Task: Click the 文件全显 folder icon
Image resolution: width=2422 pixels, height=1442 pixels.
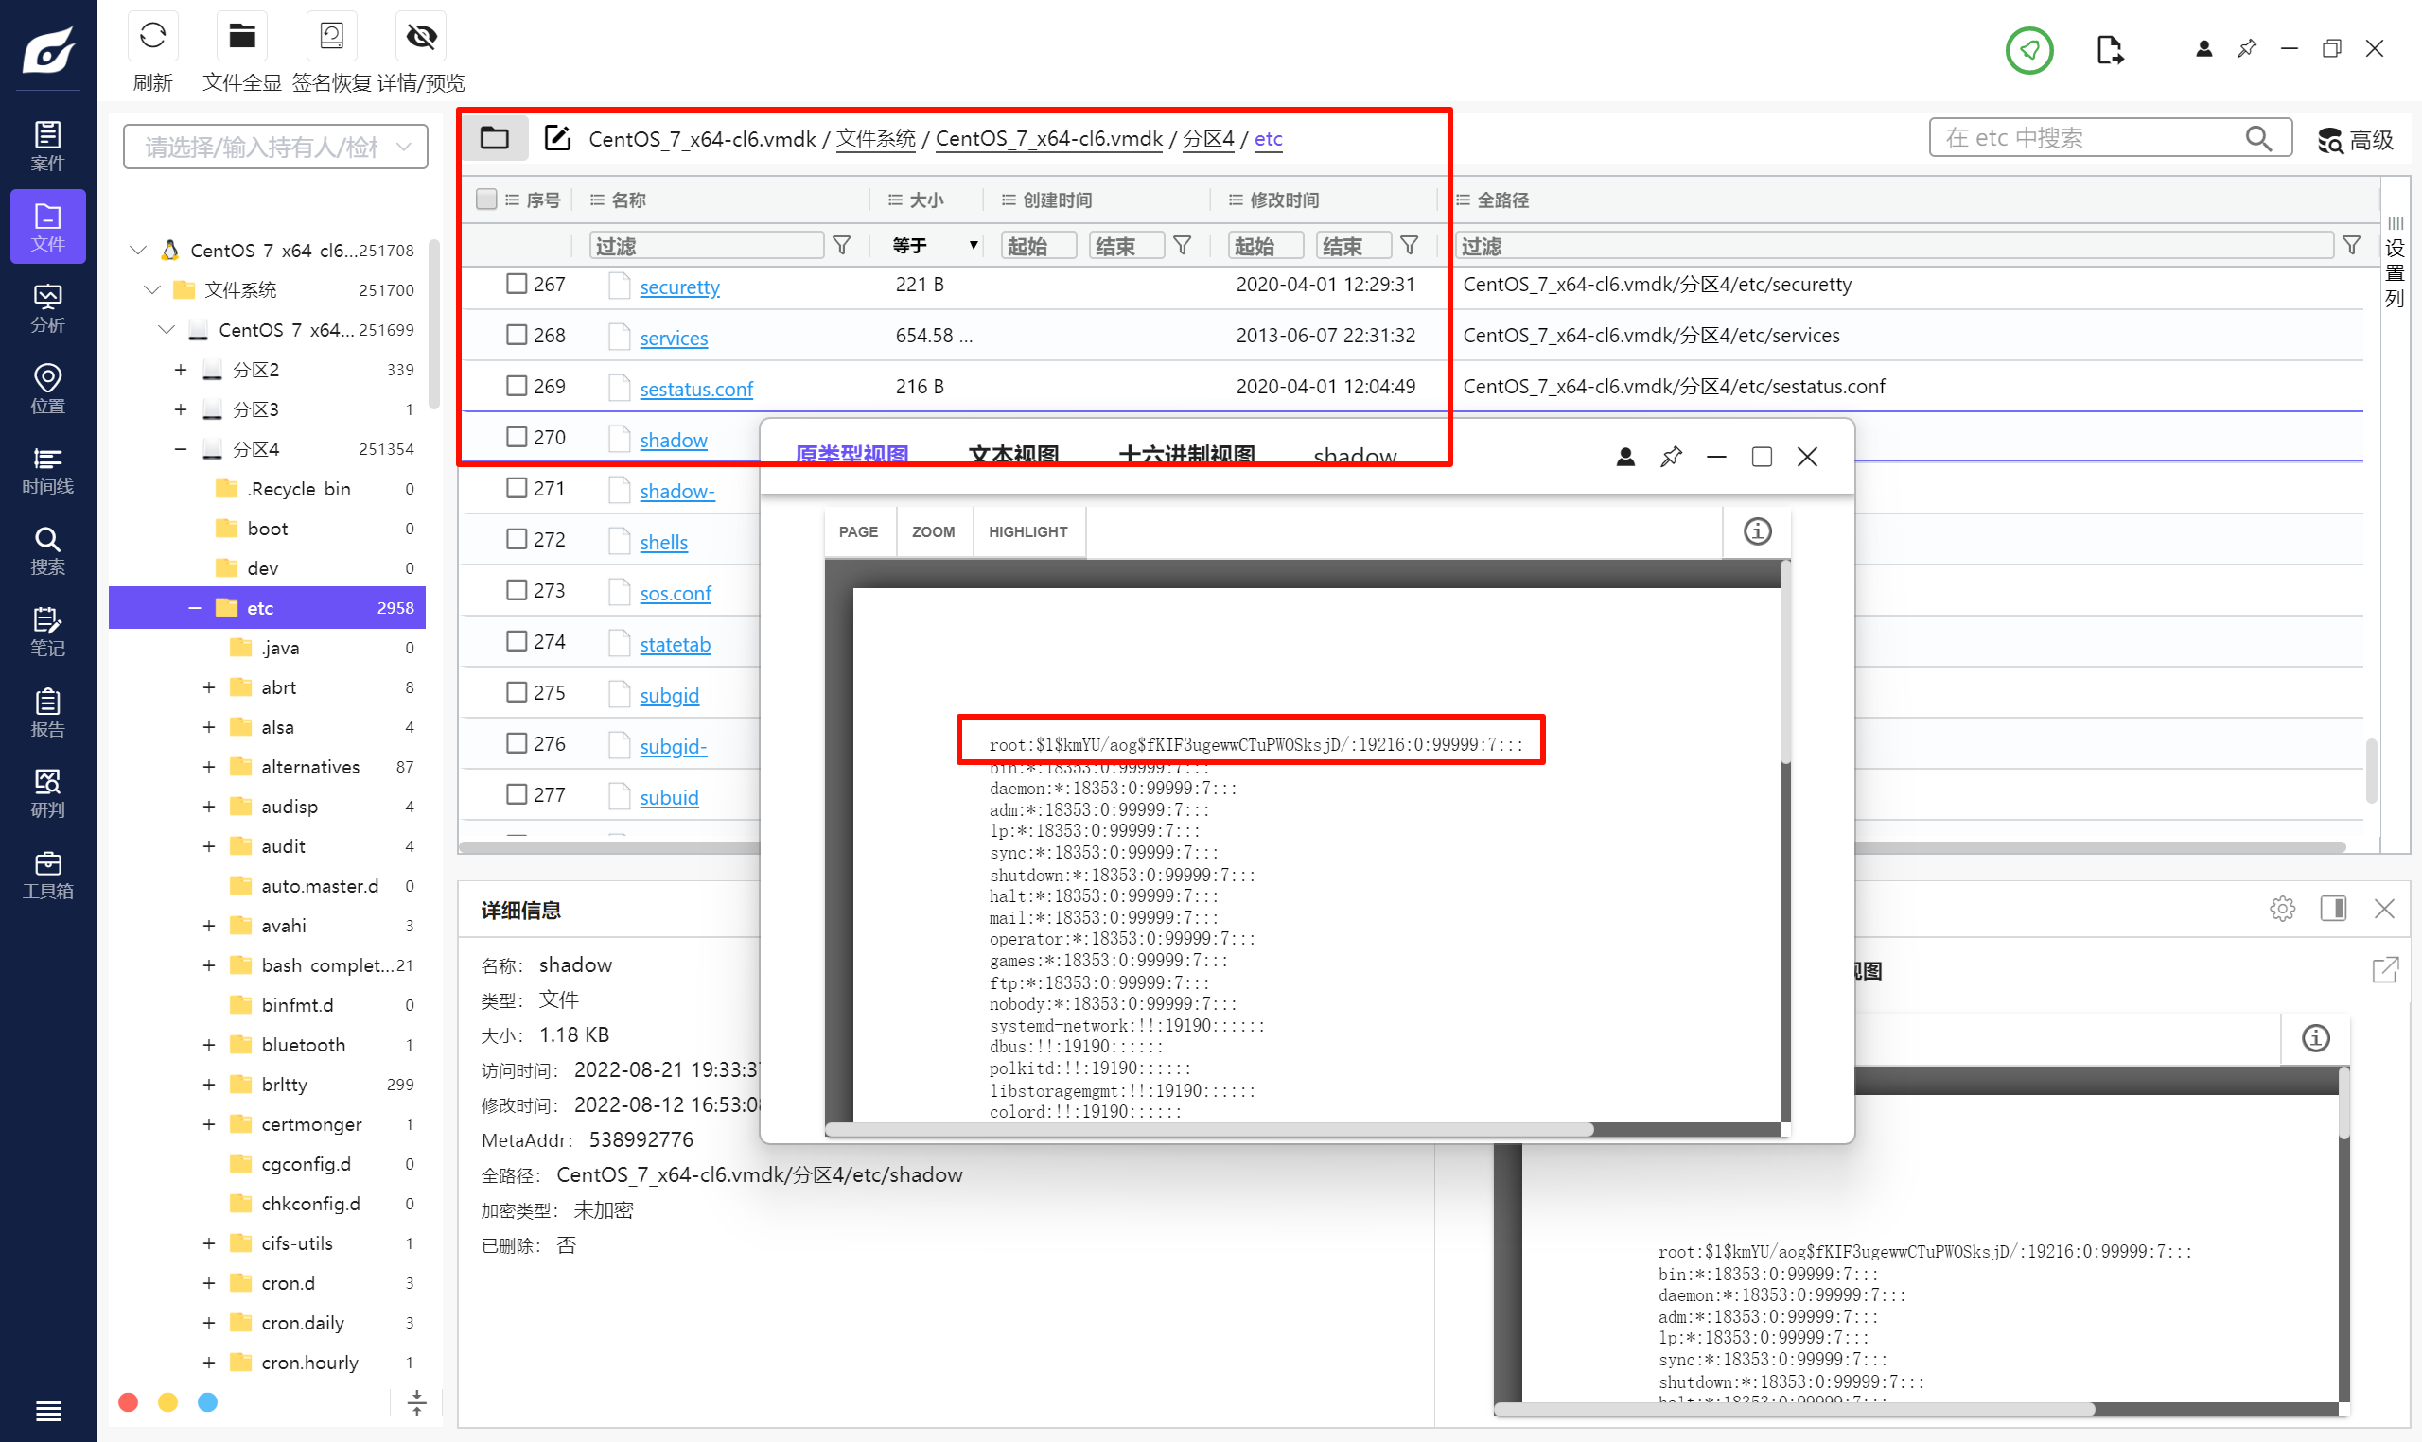Action: click(x=242, y=37)
